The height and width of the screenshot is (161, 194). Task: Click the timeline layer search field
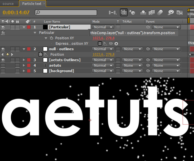pos(66,13)
